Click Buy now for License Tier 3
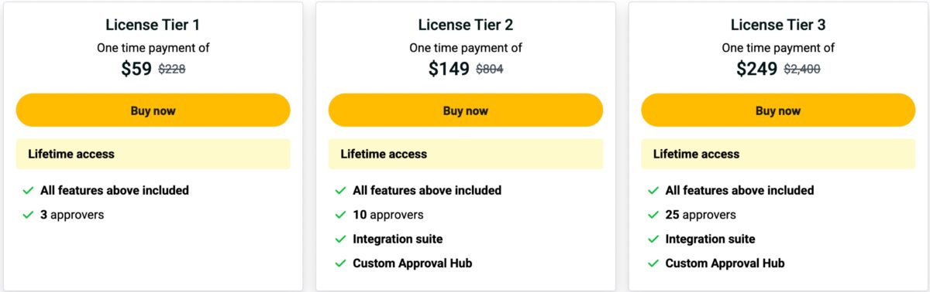The height and width of the screenshot is (292, 930). [778, 110]
